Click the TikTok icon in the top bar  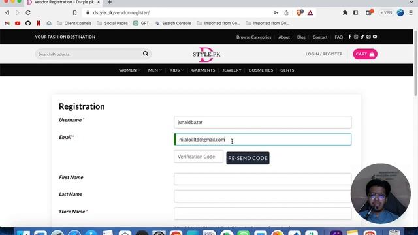[x=362, y=37]
